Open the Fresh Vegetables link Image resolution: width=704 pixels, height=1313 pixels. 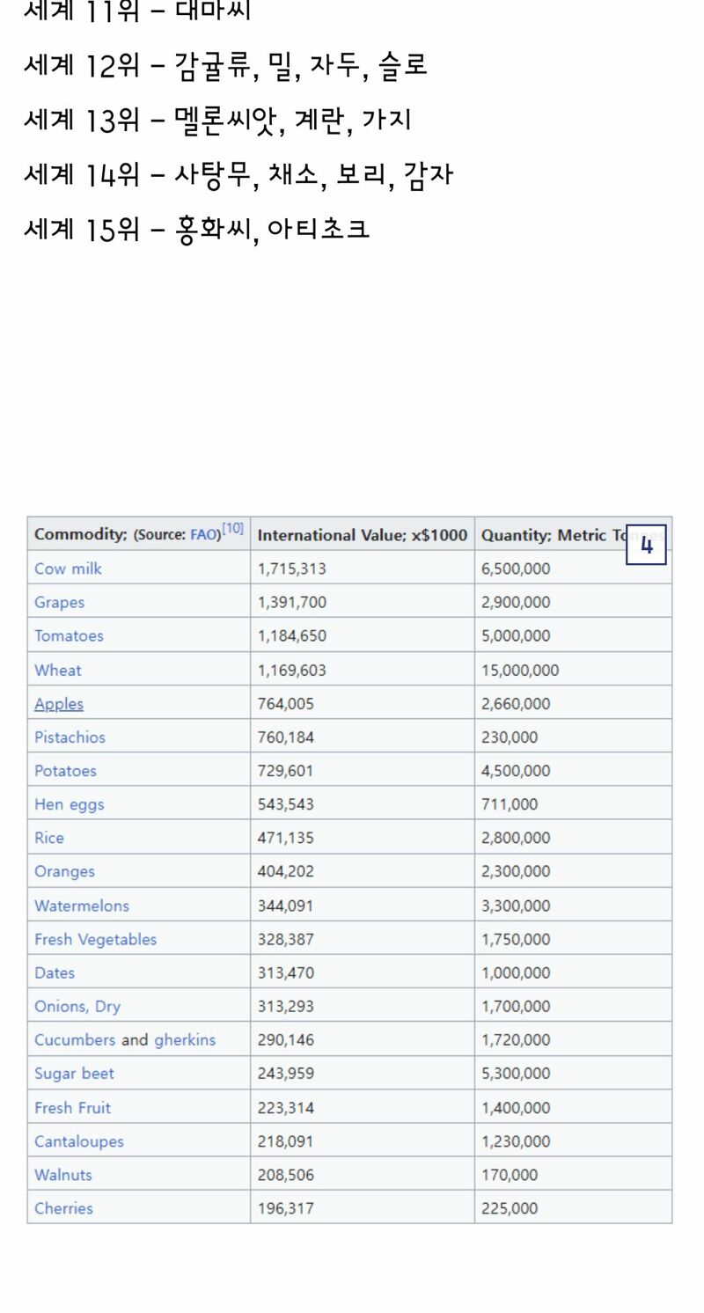[x=95, y=939]
